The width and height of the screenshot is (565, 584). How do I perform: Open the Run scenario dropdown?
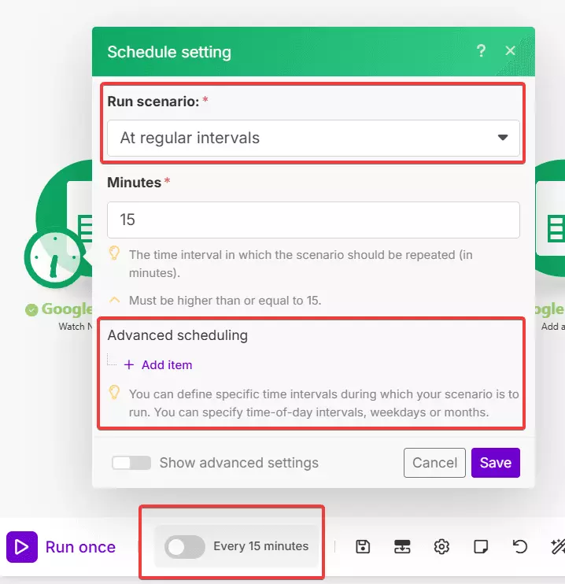pos(313,139)
